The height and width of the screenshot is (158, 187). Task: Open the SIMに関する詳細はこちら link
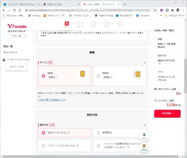pyautogui.click(x=52, y=100)
